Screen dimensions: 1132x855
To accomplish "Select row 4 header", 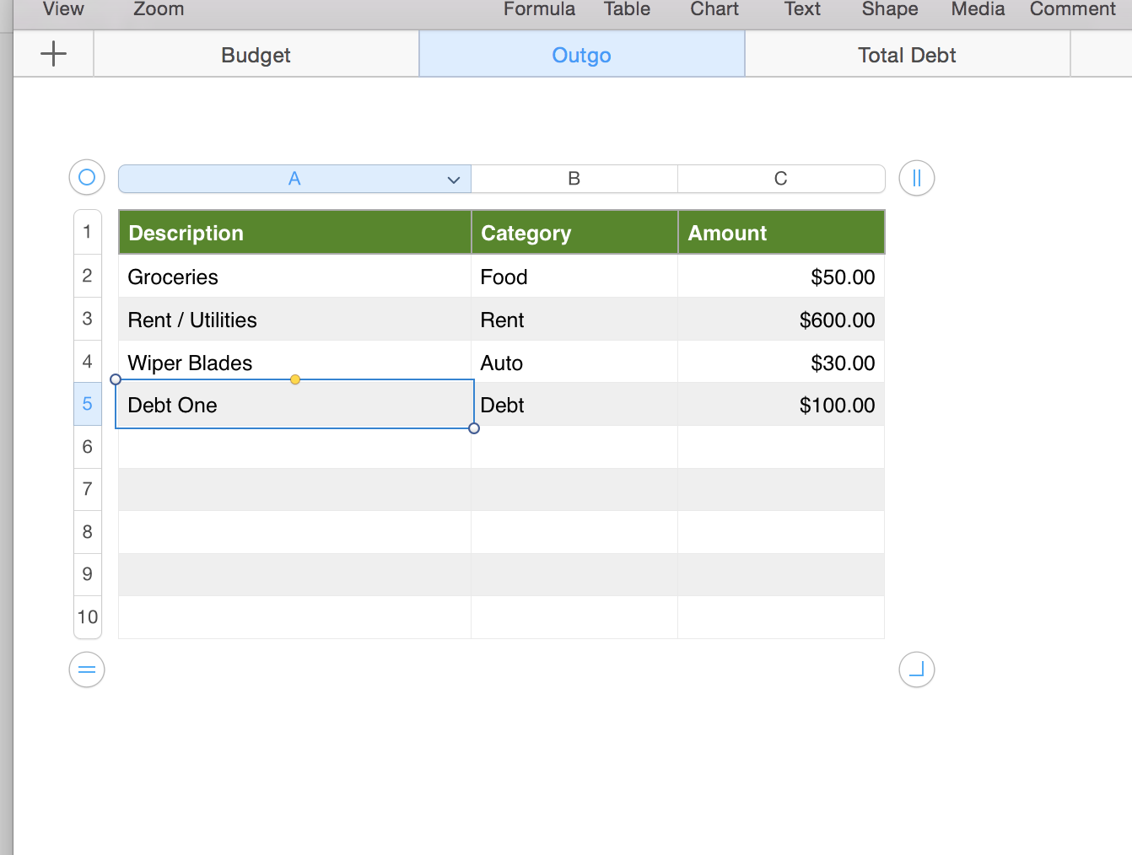I will 88,362.
